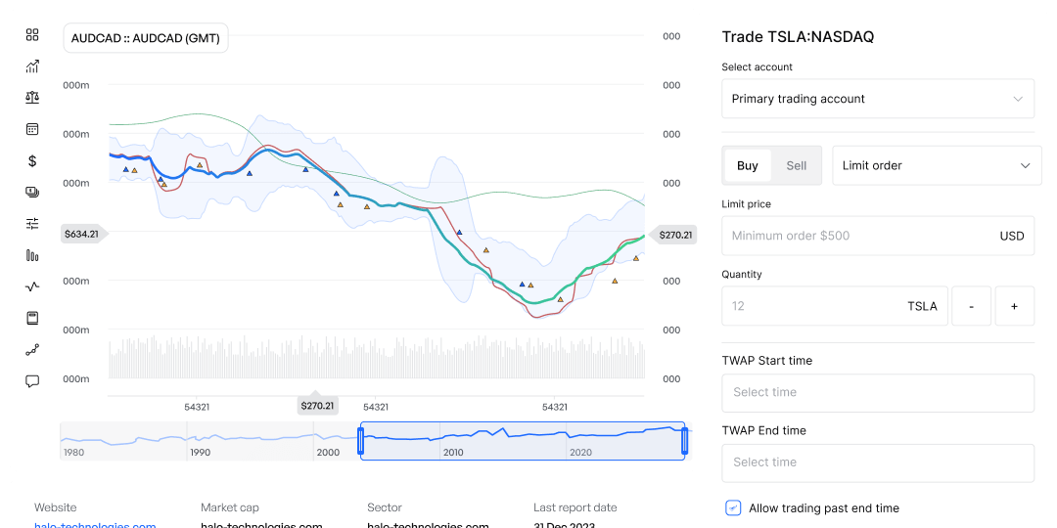Open the dashboard grid icon in sidebar
The height and width of the screenshot is (528, 1057).
pos(32,35)
